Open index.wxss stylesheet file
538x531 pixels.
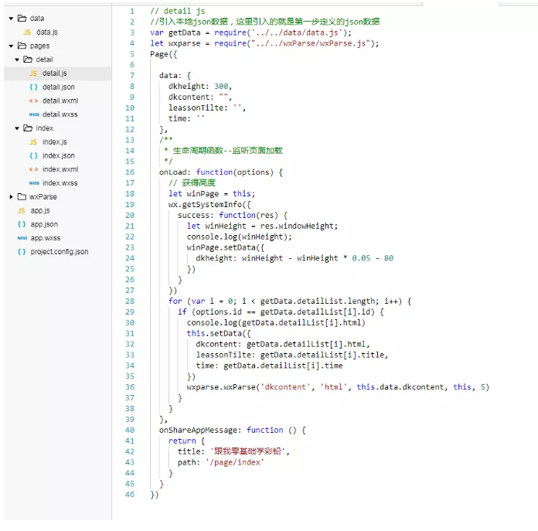point(60,183)
